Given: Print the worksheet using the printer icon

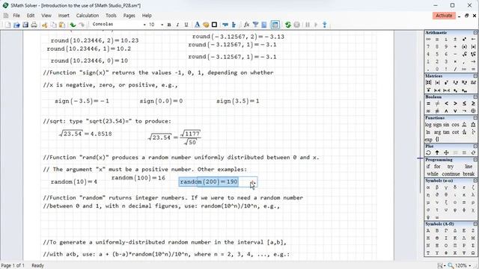Looking at the screenshot, I should pos(34,25).
